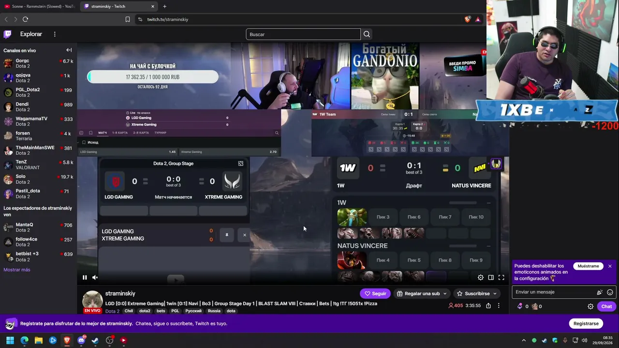Viewport: 619px width, 348px height.
Task: Click the share stream icon
Action: tap(488, 305)
